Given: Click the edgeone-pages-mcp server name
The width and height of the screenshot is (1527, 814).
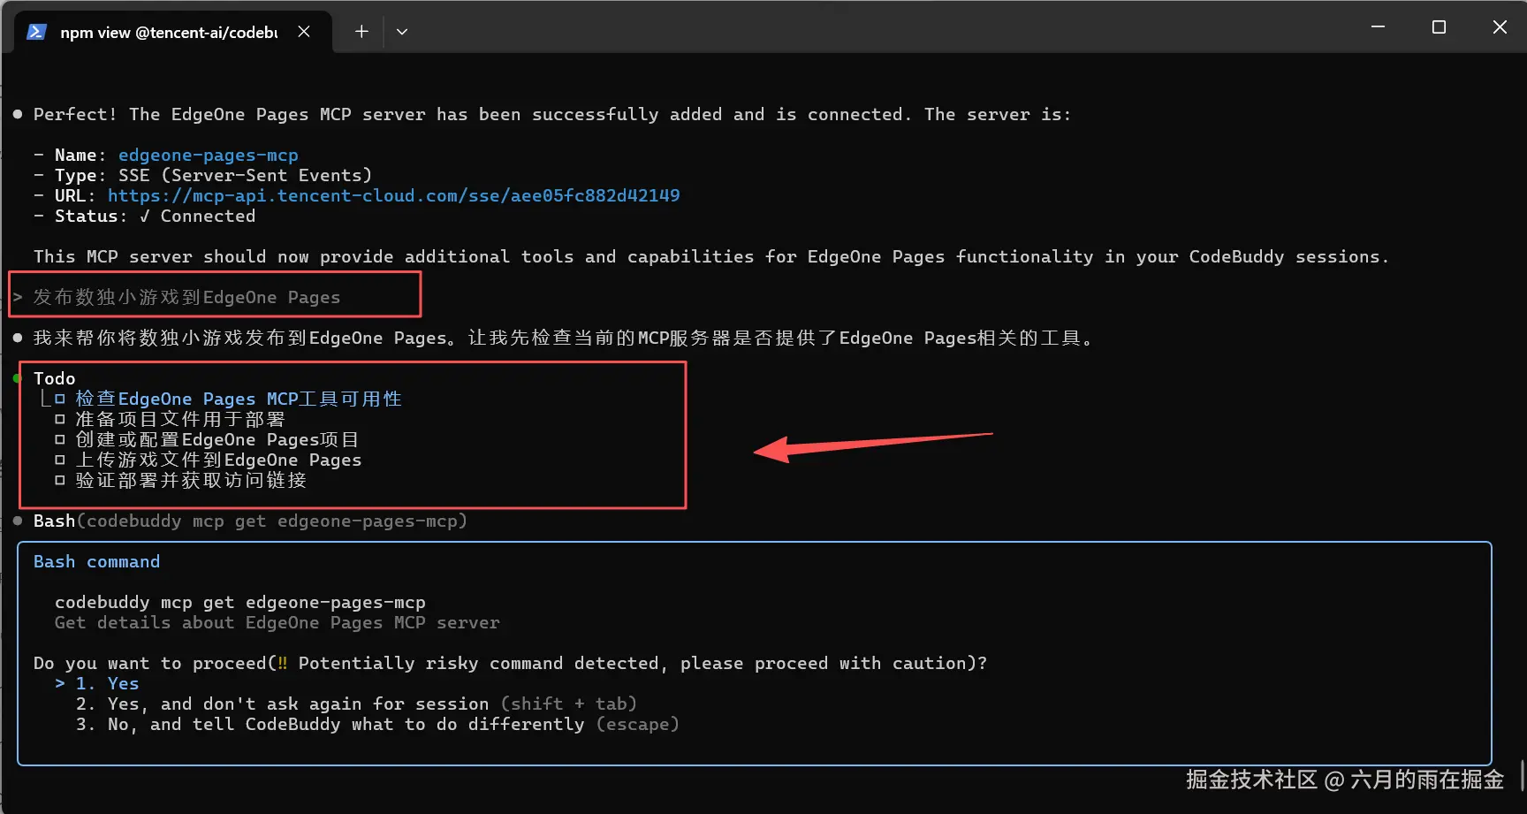Looking at the screenshot, I should (209, 156).
